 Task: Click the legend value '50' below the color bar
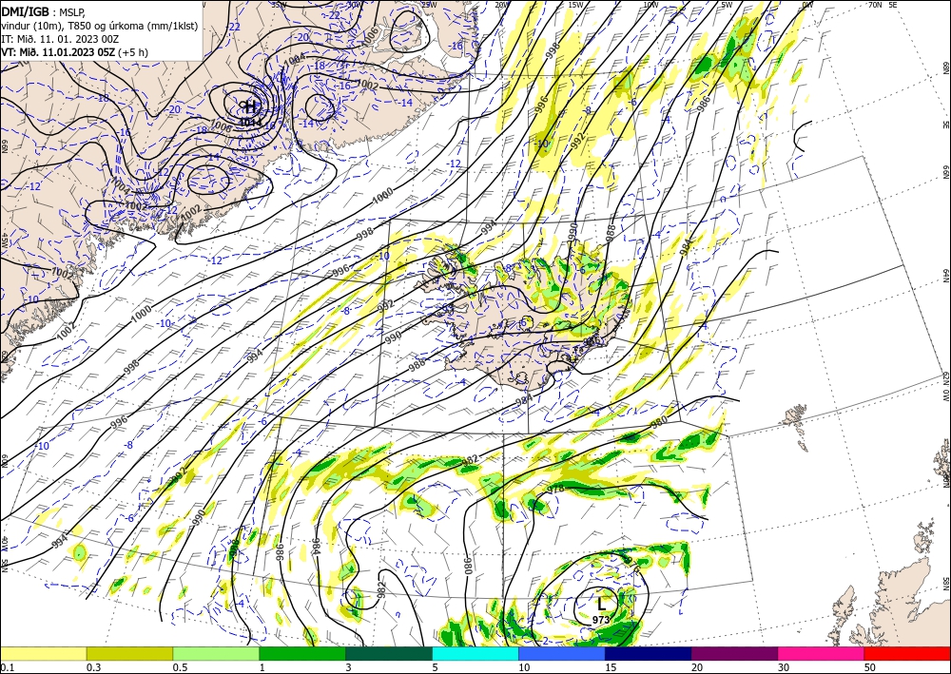870,667
